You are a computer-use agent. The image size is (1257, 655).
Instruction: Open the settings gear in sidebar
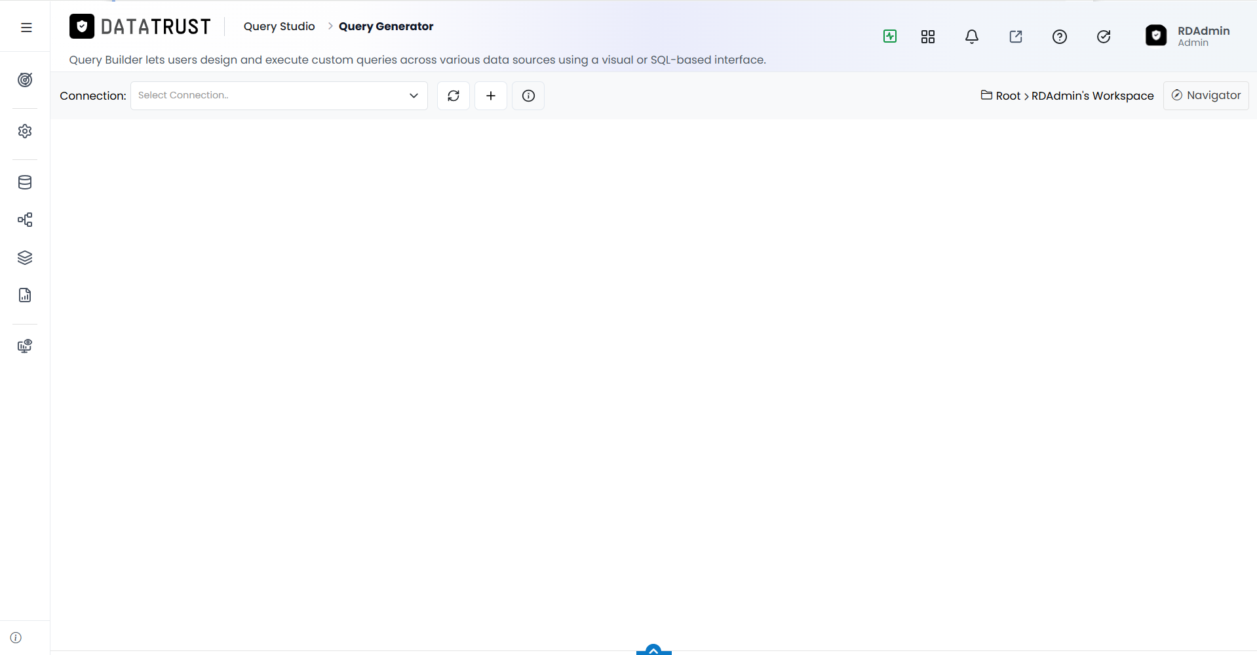(25, 131)
